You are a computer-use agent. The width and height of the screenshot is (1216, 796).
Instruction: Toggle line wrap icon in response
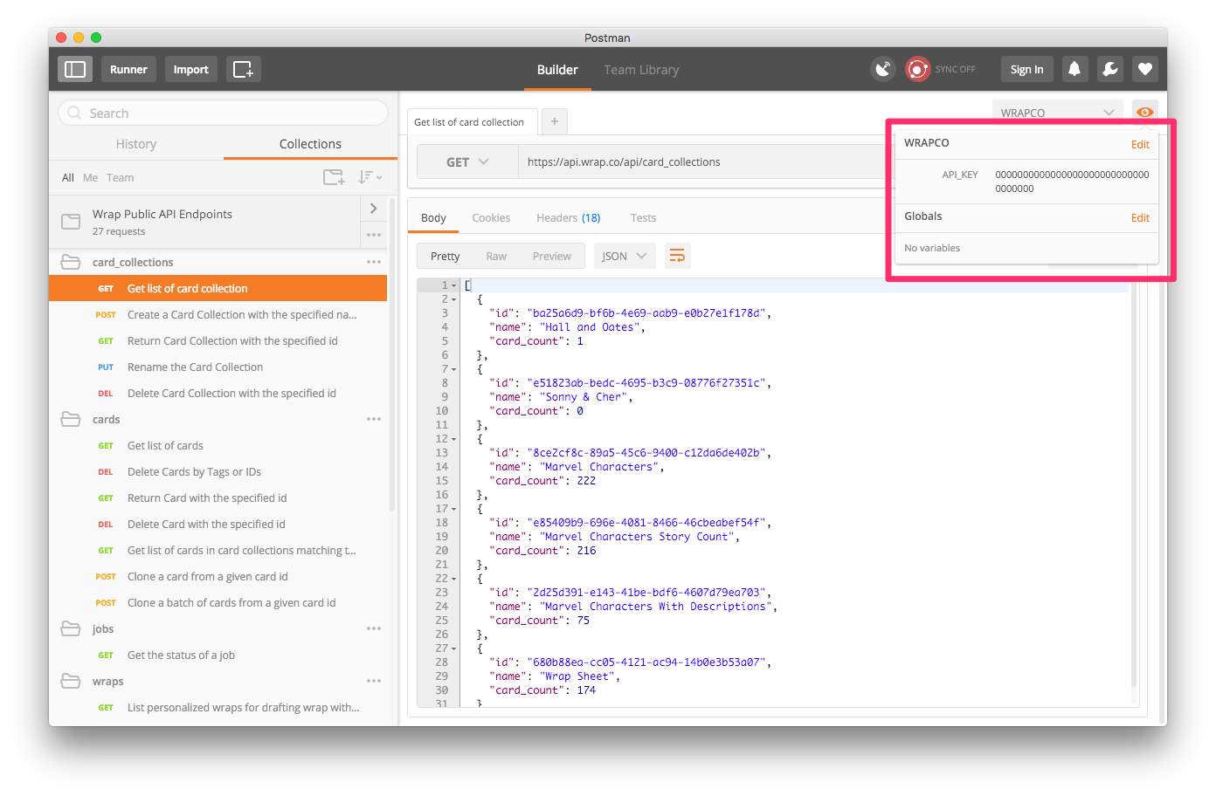point(677,256)
